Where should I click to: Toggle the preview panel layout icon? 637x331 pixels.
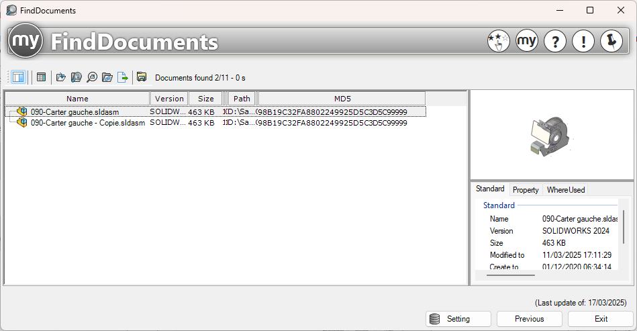click(x=18, y=77)
